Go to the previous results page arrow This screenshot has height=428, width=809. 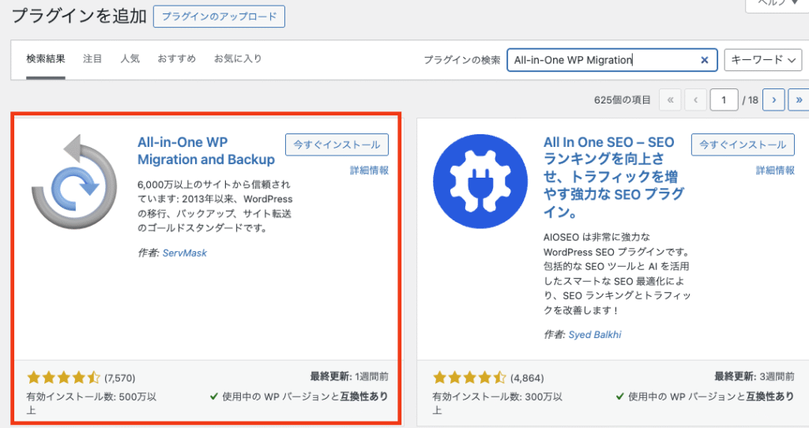point(695,100)
